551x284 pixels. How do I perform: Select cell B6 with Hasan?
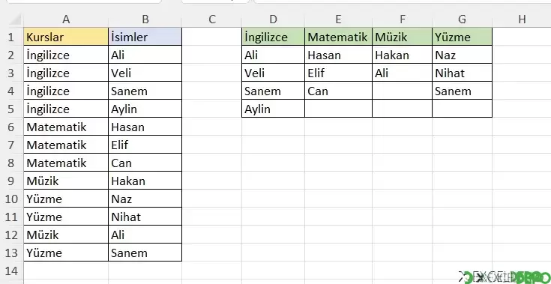click(145, 127)
